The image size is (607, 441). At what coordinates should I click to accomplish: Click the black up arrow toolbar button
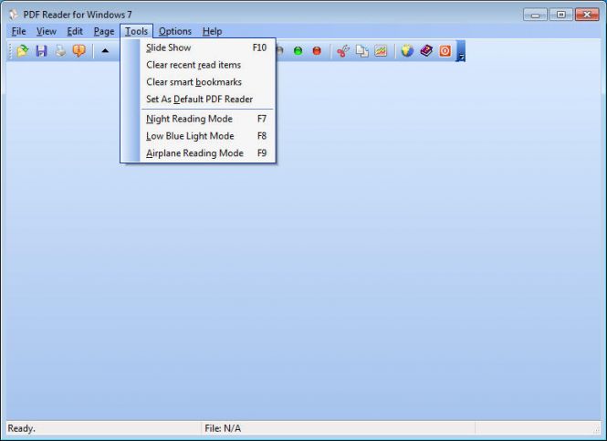[x=105, y=51]
